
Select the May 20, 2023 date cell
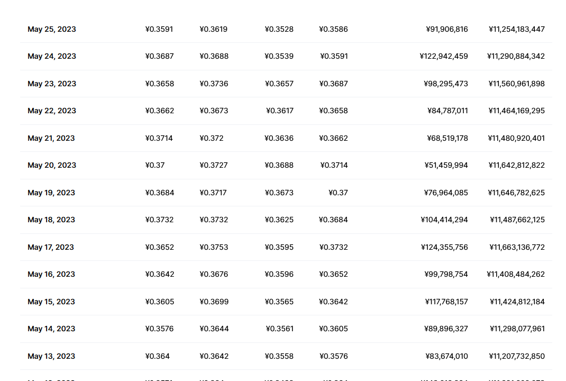click(x=52, y=165)
